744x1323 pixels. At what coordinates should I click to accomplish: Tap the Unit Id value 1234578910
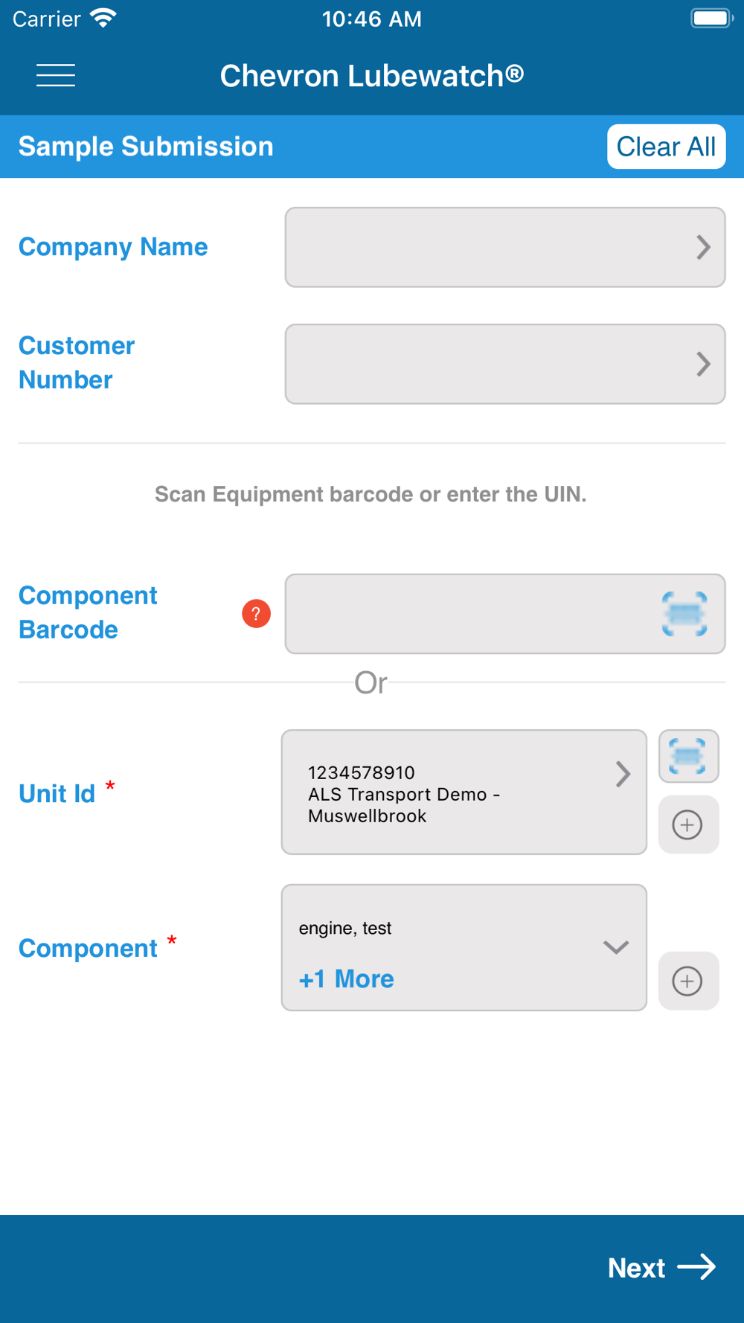click(362, 772)
